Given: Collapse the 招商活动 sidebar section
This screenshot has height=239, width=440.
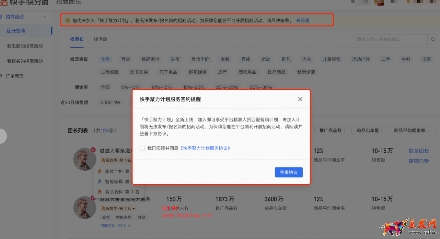Looking at the screenshot, I should pos(45,17).
